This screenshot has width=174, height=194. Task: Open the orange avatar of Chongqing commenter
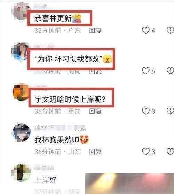click(x=21, y=92)
